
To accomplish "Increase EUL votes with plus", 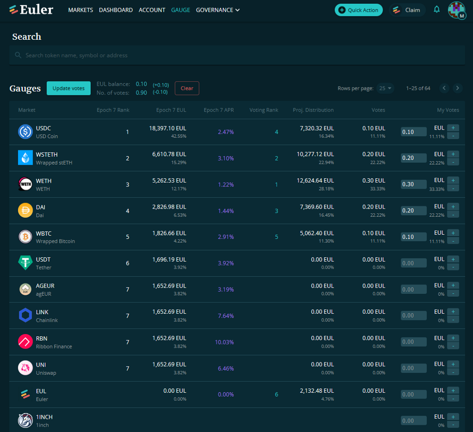I will tap(453, 390).
